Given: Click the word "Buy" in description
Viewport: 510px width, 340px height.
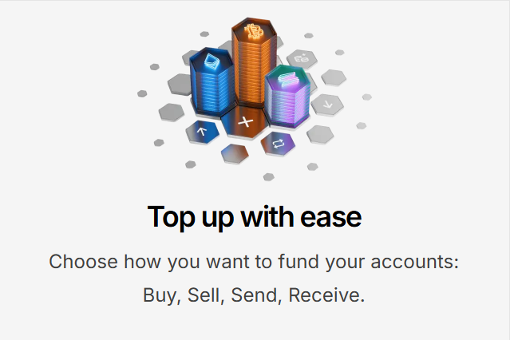Looking at the screenshot, I should click(162, 295).
